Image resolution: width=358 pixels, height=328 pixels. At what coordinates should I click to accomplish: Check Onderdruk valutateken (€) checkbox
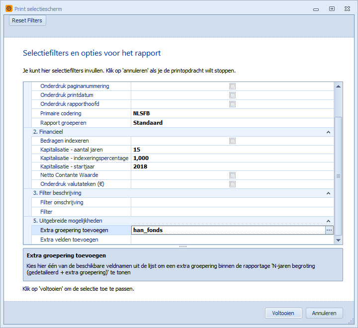[232, 184]
